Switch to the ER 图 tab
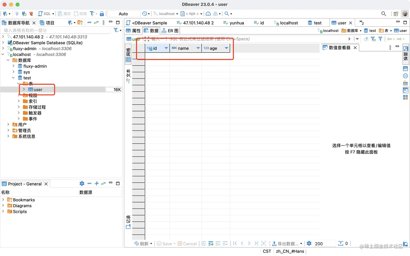Viewport: 410px width, 256px height. pos(170,31)
